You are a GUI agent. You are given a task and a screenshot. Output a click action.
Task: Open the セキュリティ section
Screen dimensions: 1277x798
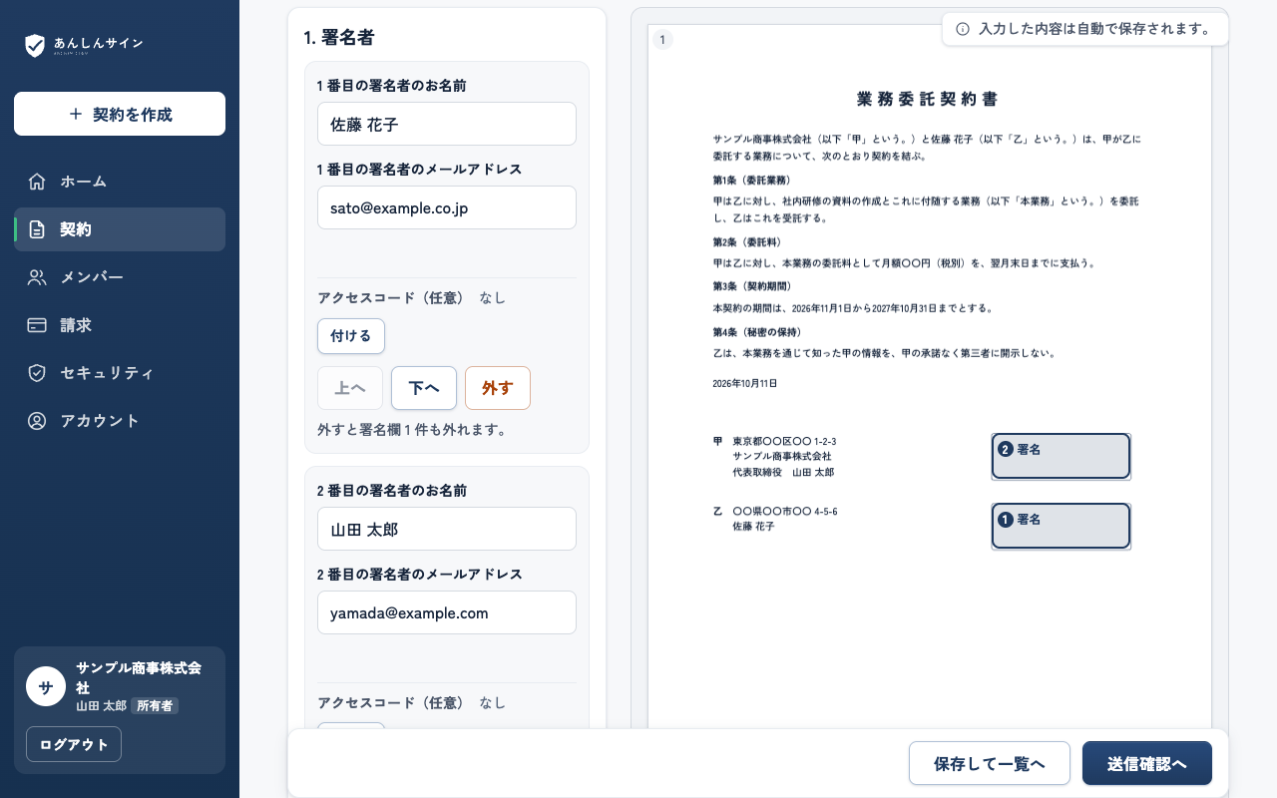click(x=120, y=373)
